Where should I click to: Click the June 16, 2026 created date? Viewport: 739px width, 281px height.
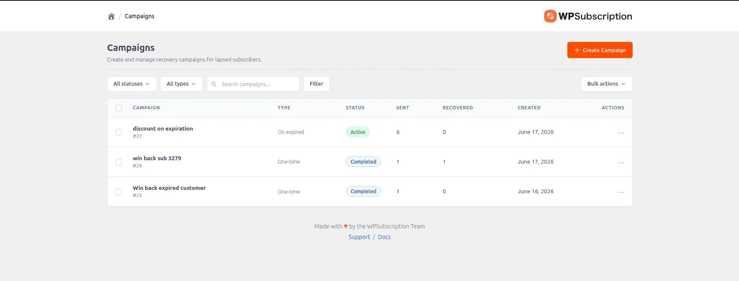536,192
